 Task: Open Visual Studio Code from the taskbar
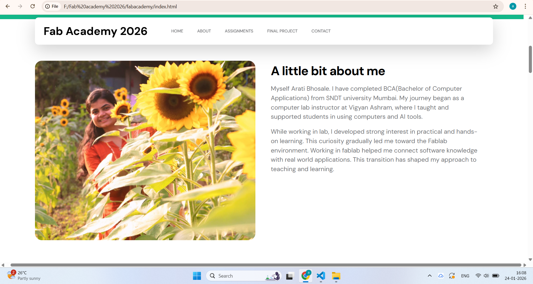[x=321, y=276]
